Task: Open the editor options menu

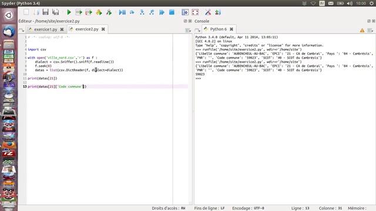Action: (x=188, y=30)
